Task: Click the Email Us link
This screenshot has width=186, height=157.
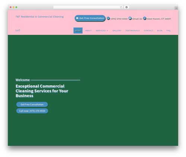Action: pyautogui.click(x=137, y=19)
